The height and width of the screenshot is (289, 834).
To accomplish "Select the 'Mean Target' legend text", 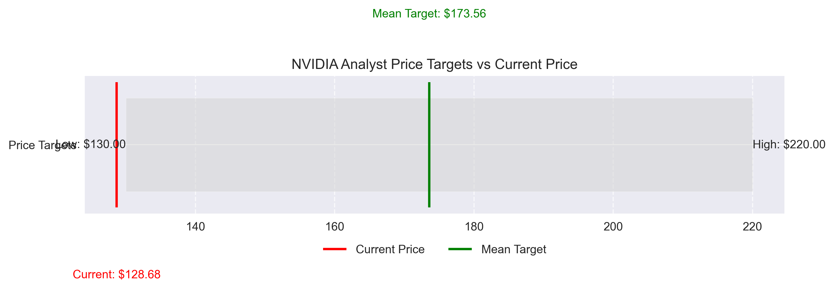I will [x=513, y=249].
